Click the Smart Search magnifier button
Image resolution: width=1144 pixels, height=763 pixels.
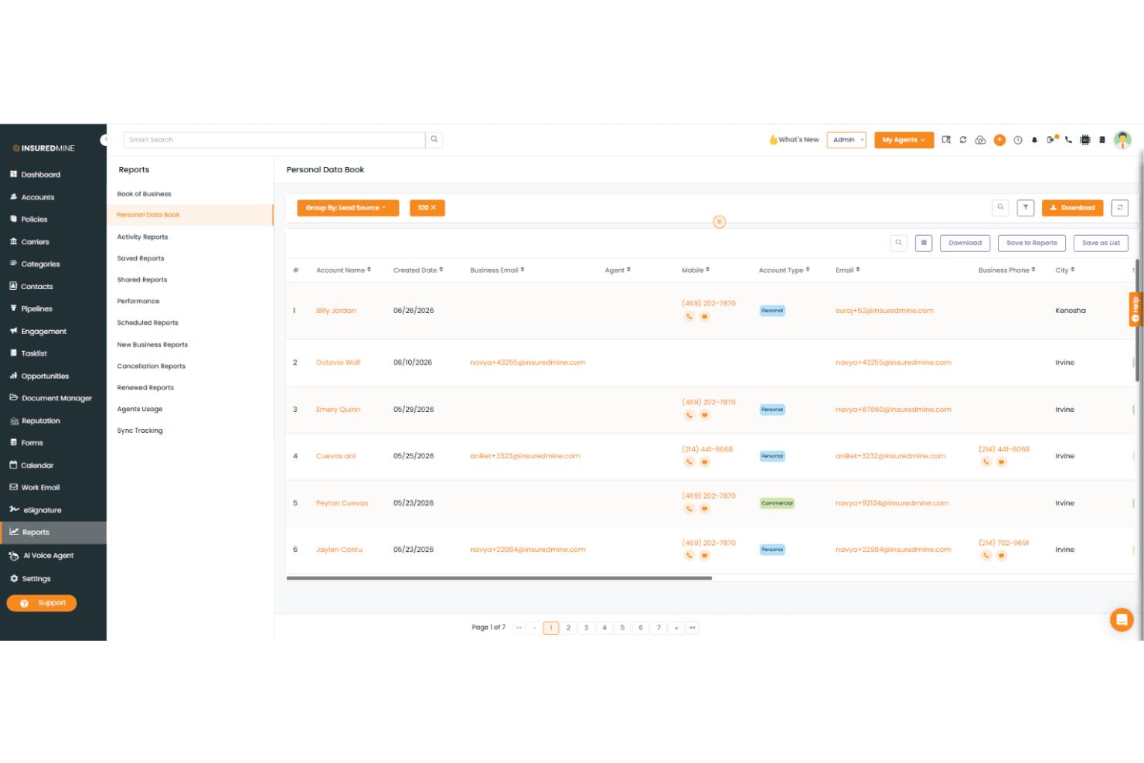coord(434,140)
